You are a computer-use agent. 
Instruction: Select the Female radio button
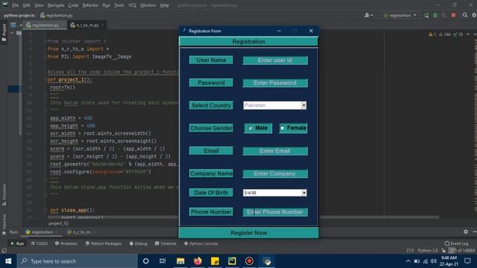click(282, 128)
